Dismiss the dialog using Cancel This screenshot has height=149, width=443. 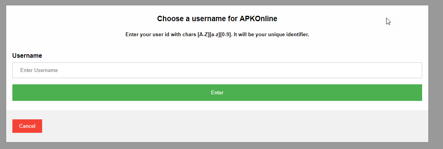click(x=27, y=126)
